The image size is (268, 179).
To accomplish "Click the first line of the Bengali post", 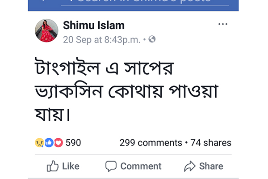I will coord(104,67).
